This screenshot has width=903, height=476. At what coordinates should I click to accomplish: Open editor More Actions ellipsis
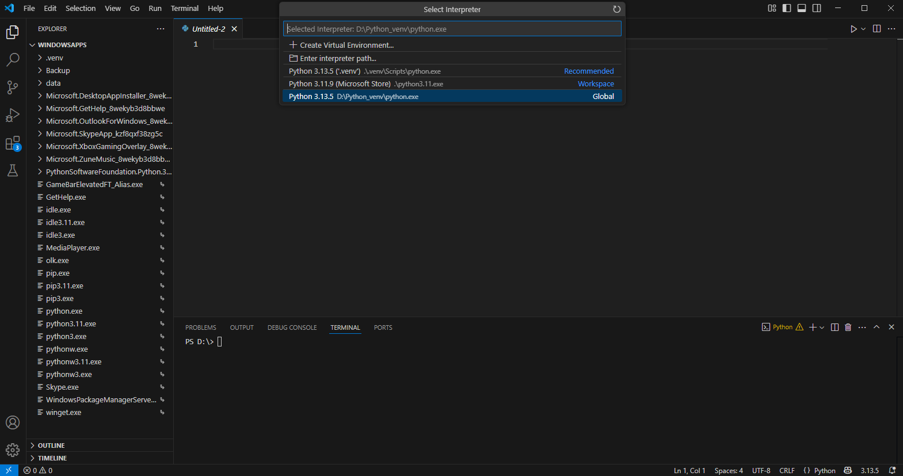pyautogui.click(x=891, y=29)
